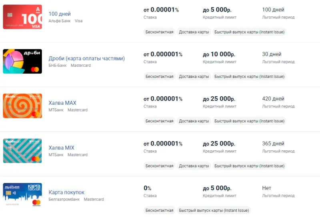Viewport: 320px width, 219px height.
Task: Select the orange Халва MAX card image
Action: coord(22,106)
